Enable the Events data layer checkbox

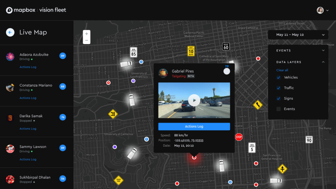point(278,109)
